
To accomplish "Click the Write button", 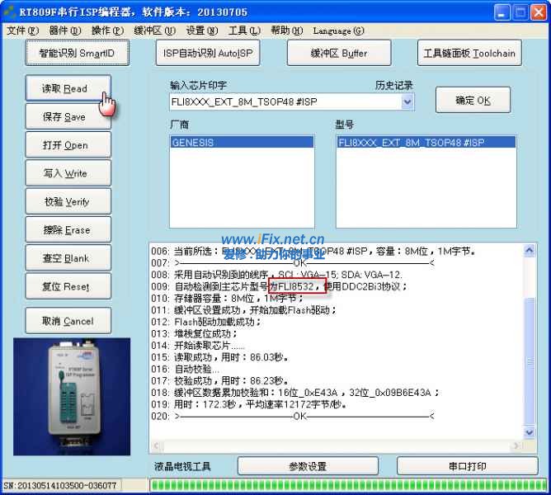I will 65,173.
